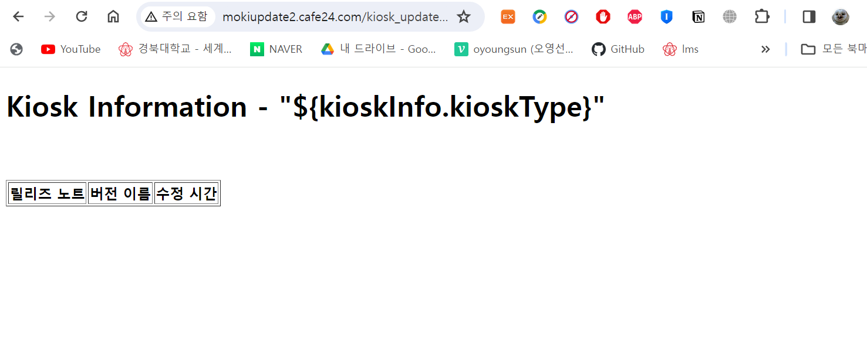This screenshot has height=347, width=867.
Task: Open the browser home page
Action: [113, 16]
